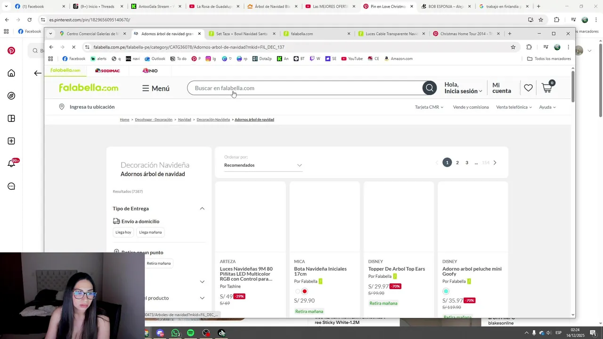Screen dimensions: 603x339
Task: Click Decohogar - Decoración breadcrumb
Action: pyautogui.click(x=154, y=120)
